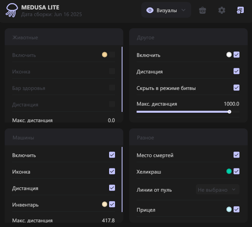The width and height of the screenshot is (252, 227).
Task: Click the eye icon in Визуалы selector
Action: pos(150,10)
